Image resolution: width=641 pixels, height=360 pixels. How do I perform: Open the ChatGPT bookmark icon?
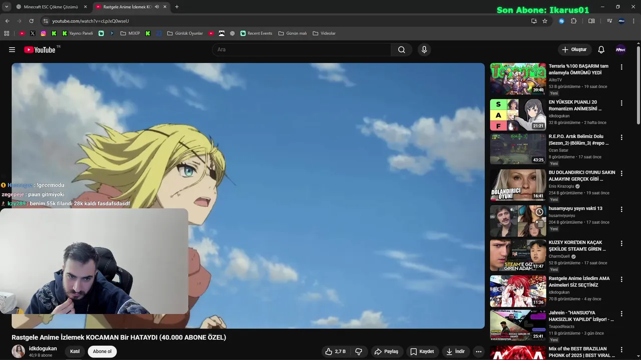[232, 33]
